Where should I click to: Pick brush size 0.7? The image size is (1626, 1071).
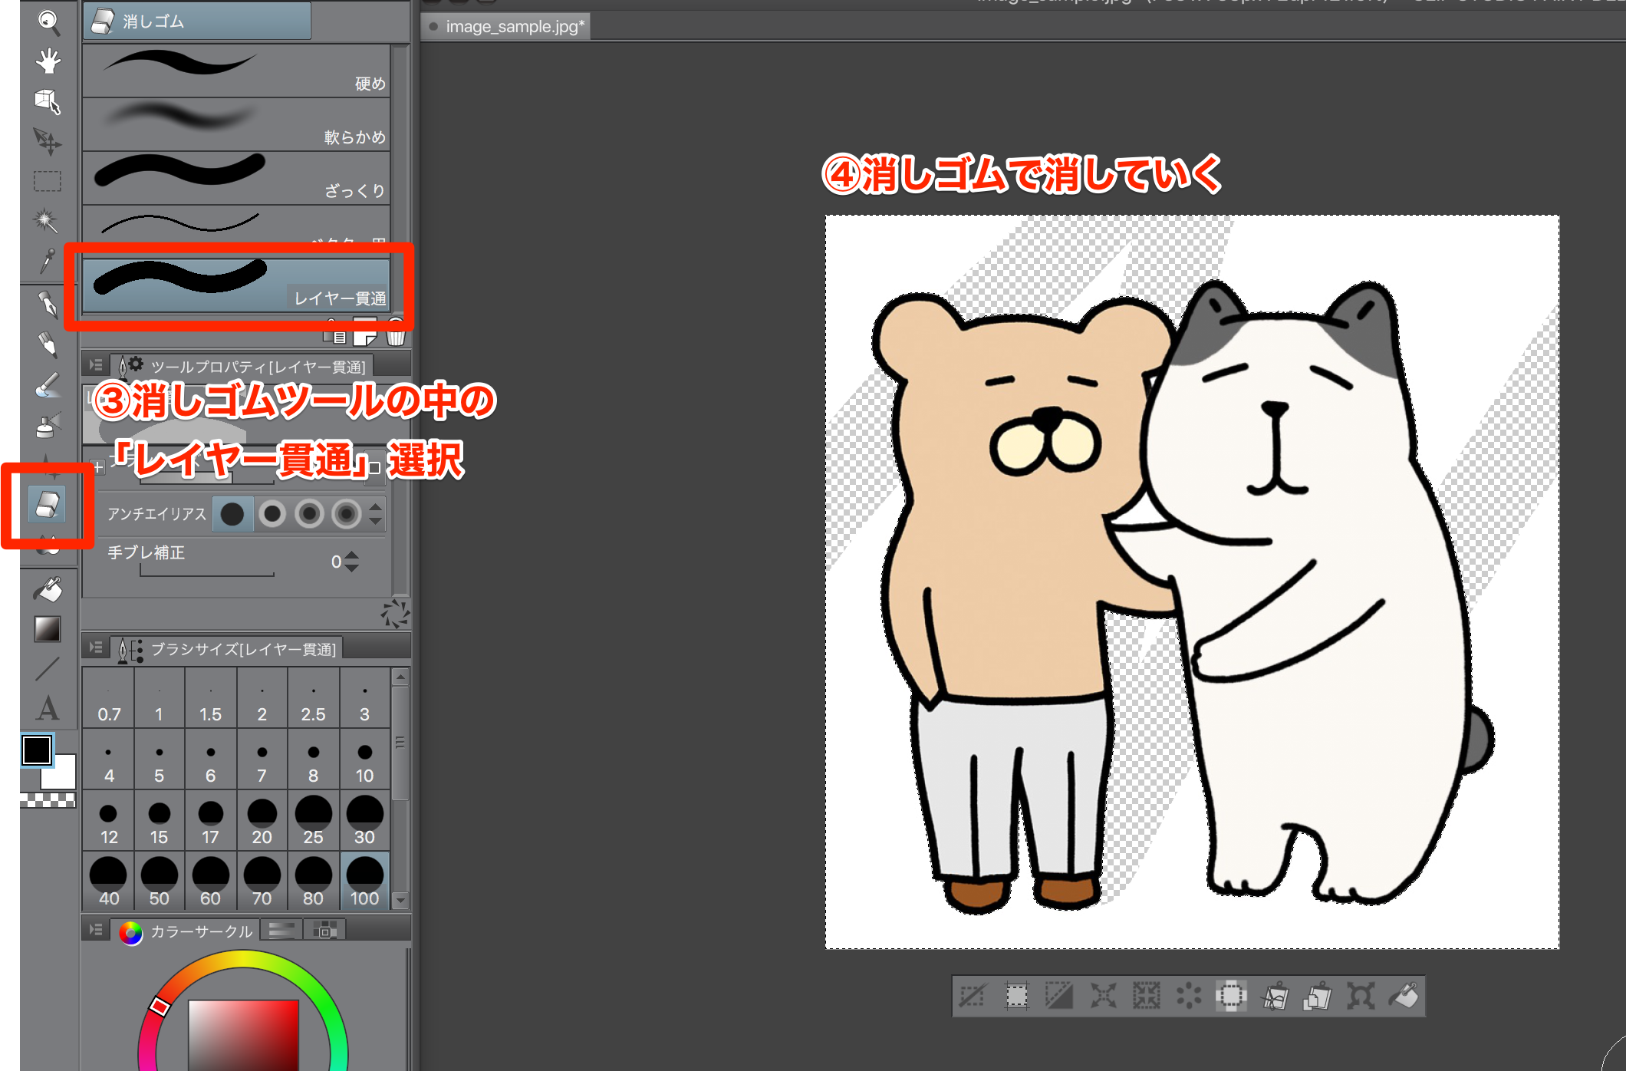(108, 697)
